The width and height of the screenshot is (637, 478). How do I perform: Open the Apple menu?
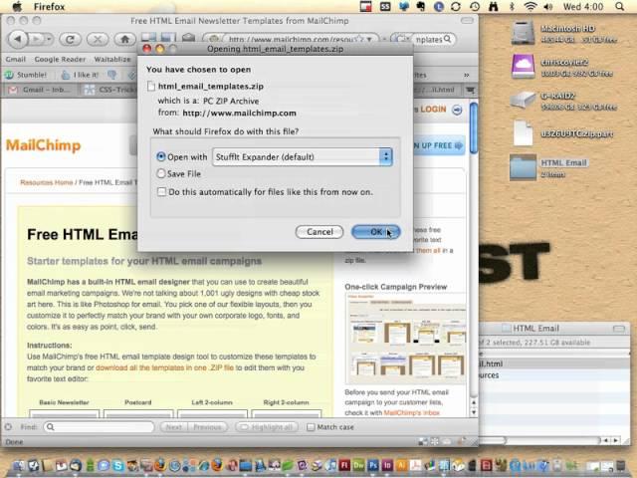tap(17, 7)
